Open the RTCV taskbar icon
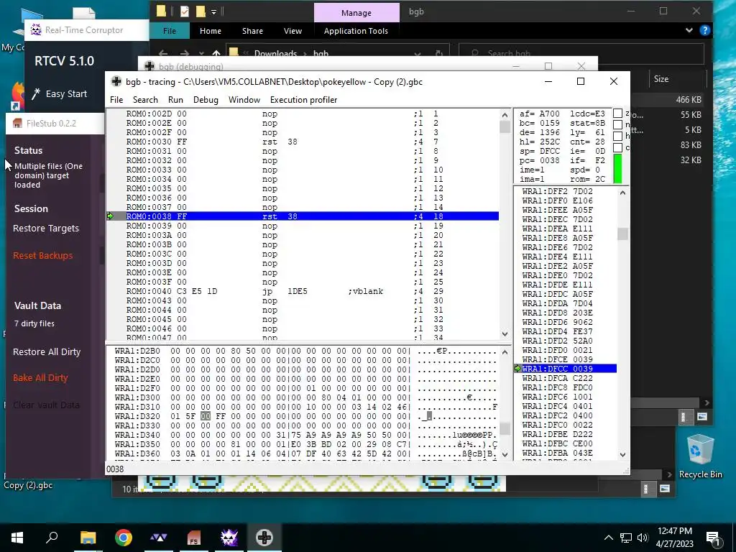 coord(229,538)
